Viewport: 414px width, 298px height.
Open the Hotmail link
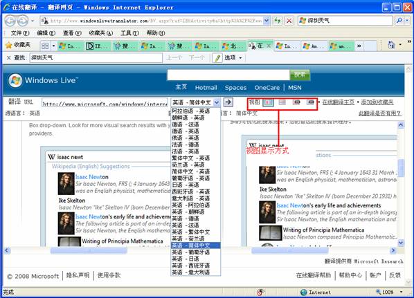206,88
